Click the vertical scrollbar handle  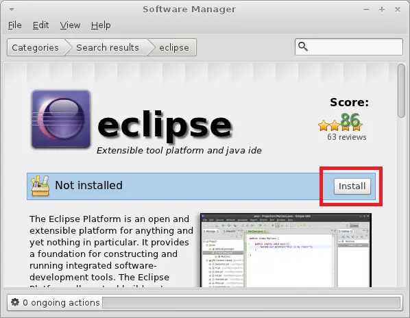click(x=401, y=90)
